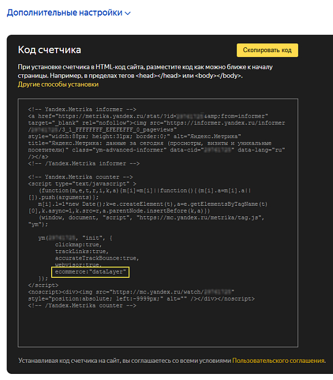333x380 pixels.
Task: Click opening Yandex.Metrika counter comment line
Action: pos(80,177)
